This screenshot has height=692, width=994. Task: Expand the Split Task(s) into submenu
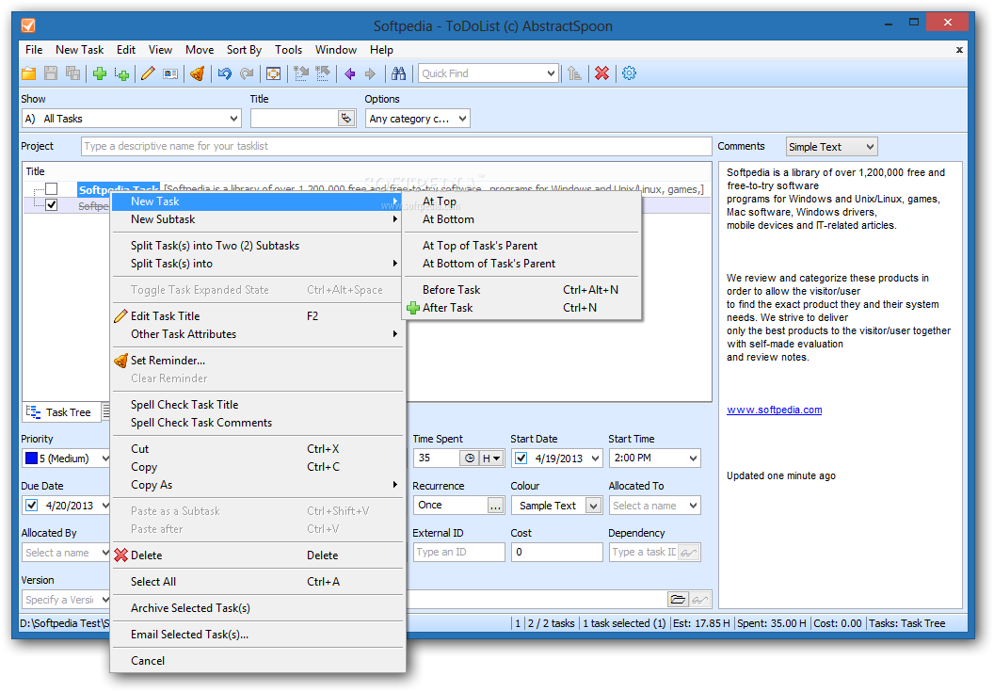[x=258, y=264]
